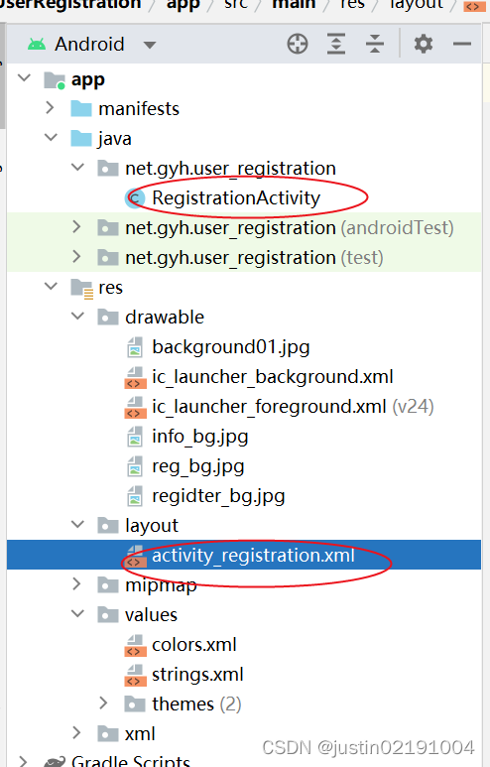The height and width of the screenshot is (767, 490).
Task: Click the layout folder icon
Action: click(108, 526)
